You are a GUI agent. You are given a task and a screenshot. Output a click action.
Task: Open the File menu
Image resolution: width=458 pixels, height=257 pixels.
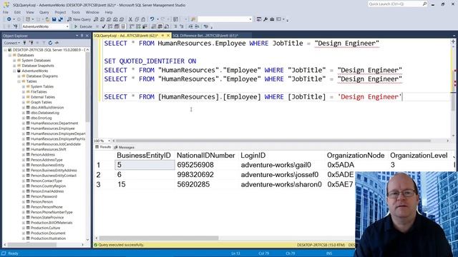[x=6, y=12]
